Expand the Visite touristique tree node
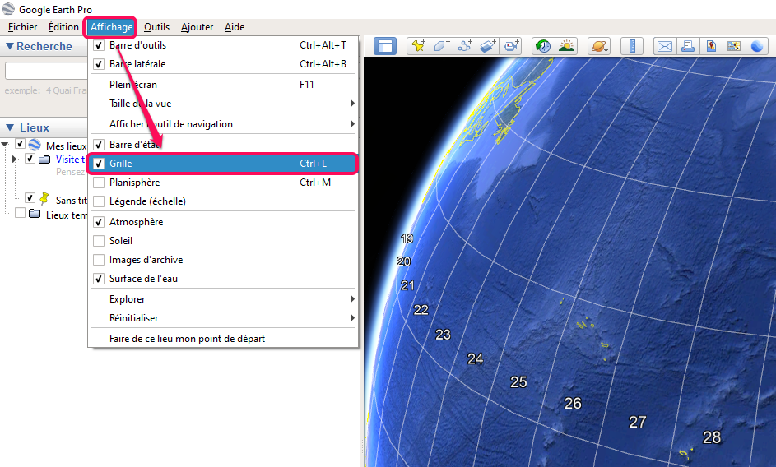 point(14,159)
